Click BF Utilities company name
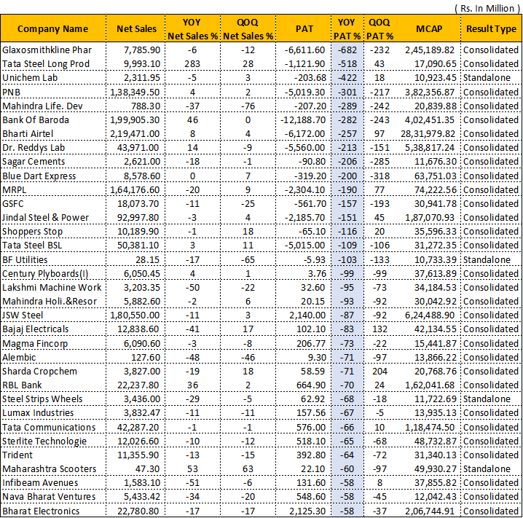 click(25, 260)
